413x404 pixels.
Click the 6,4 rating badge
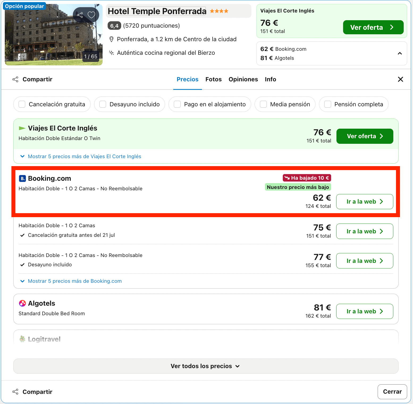click(114, 26)
